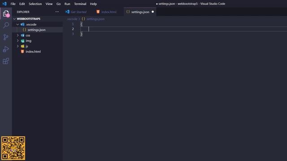Open the Run and Debug view

pyautogui.click(x=6, y=49)
